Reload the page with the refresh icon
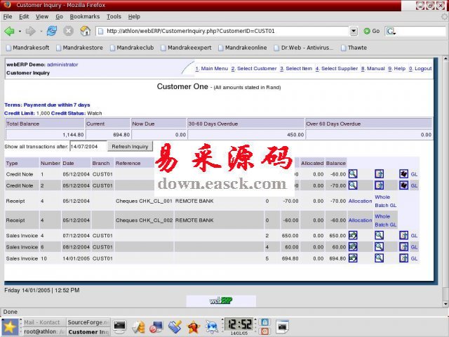This screenshot has width=449, height=337. [51, 31]
